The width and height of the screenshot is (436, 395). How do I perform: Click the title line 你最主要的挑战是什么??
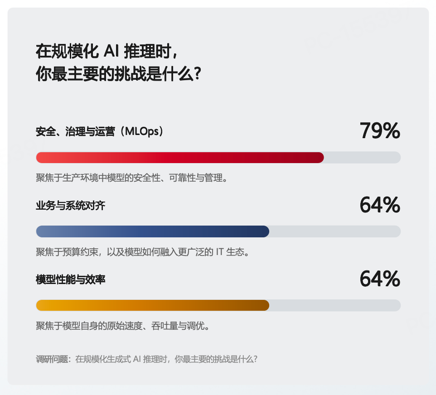click(x=118, y=74)
